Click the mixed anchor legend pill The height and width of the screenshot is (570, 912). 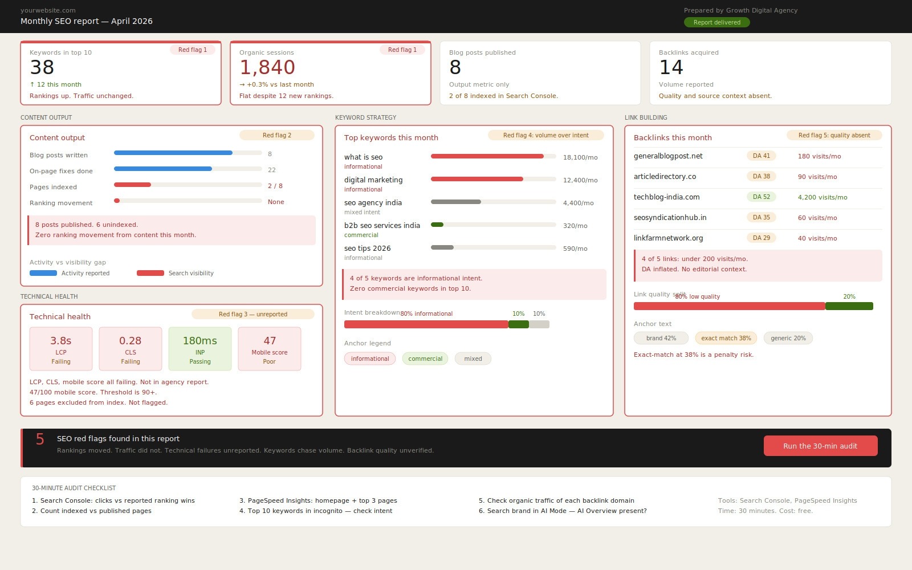pyautogui.click(x=473, y=359)
